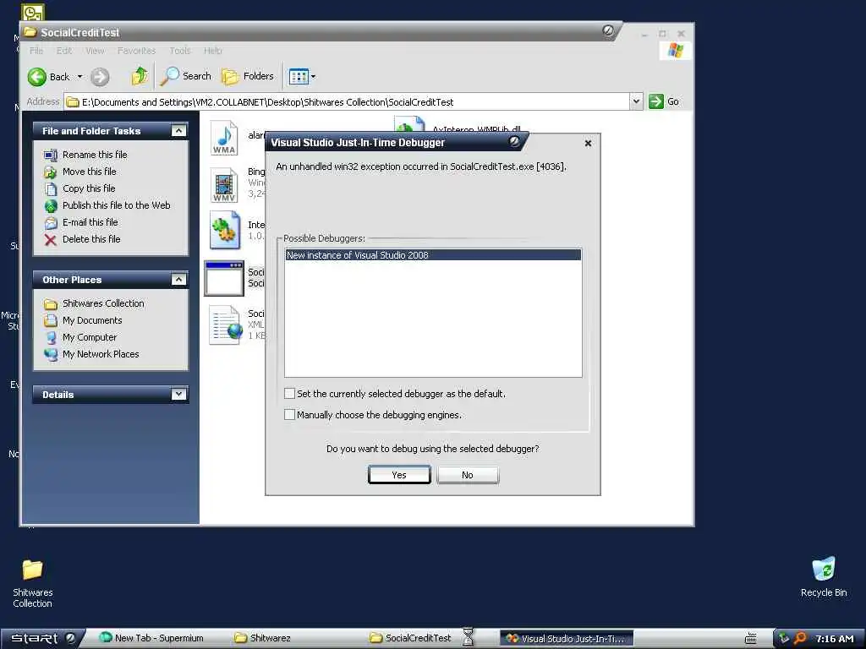The image size is (866, 649).
Task: Select the Interop DLL gear file icon
Action: click(225, 230)
